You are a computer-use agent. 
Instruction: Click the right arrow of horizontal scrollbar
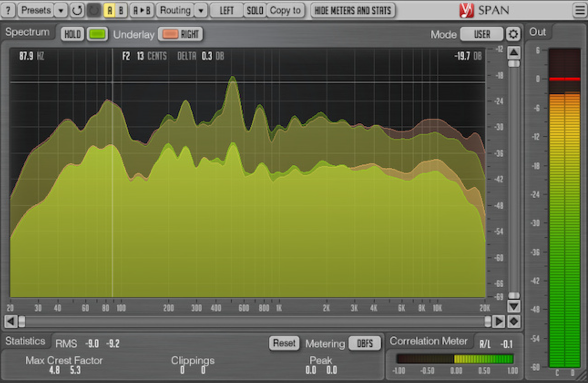click(x=499, y=322)
